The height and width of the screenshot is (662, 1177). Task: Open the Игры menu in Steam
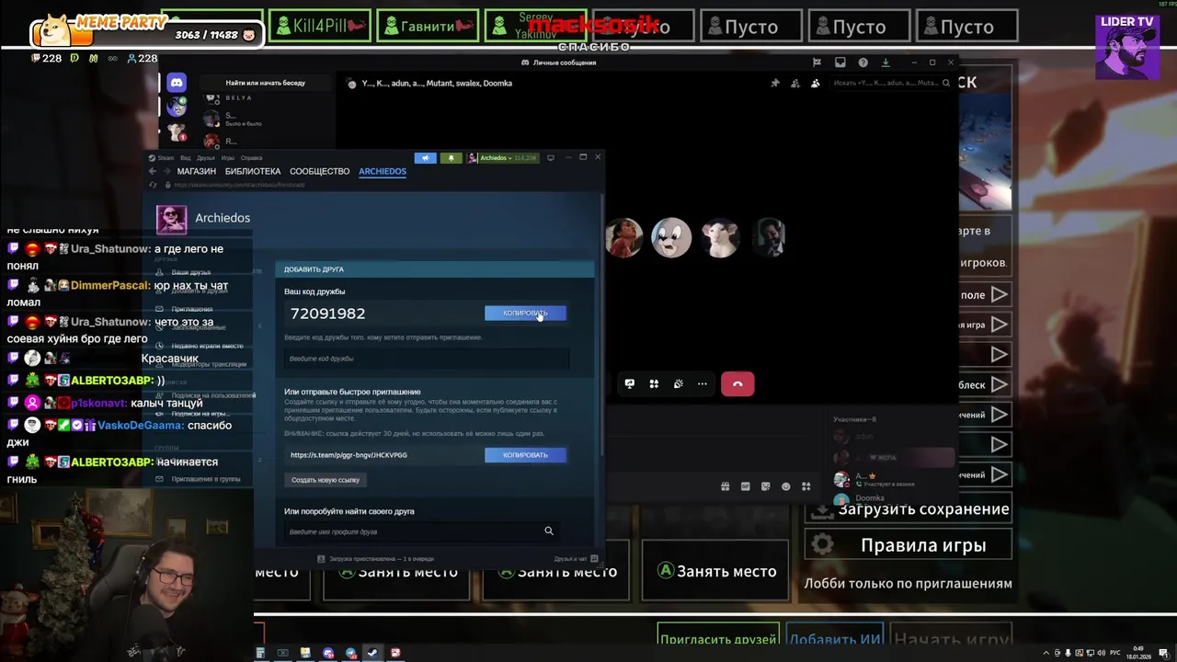click(228, 158)
